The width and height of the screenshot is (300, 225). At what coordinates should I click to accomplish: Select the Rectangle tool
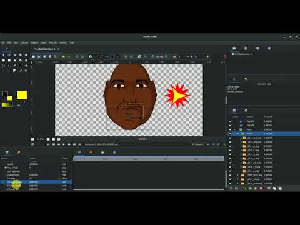pos(9,61)
